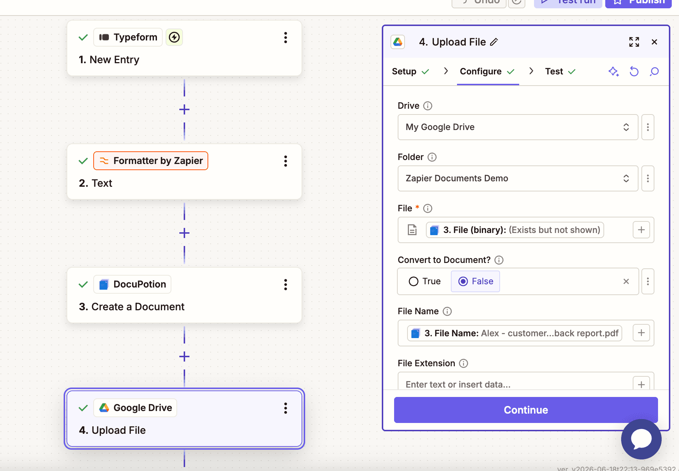Viewport: 679px width, 471px height.
Task: Click the Google Drive app label chip
Action: (135, 408)
